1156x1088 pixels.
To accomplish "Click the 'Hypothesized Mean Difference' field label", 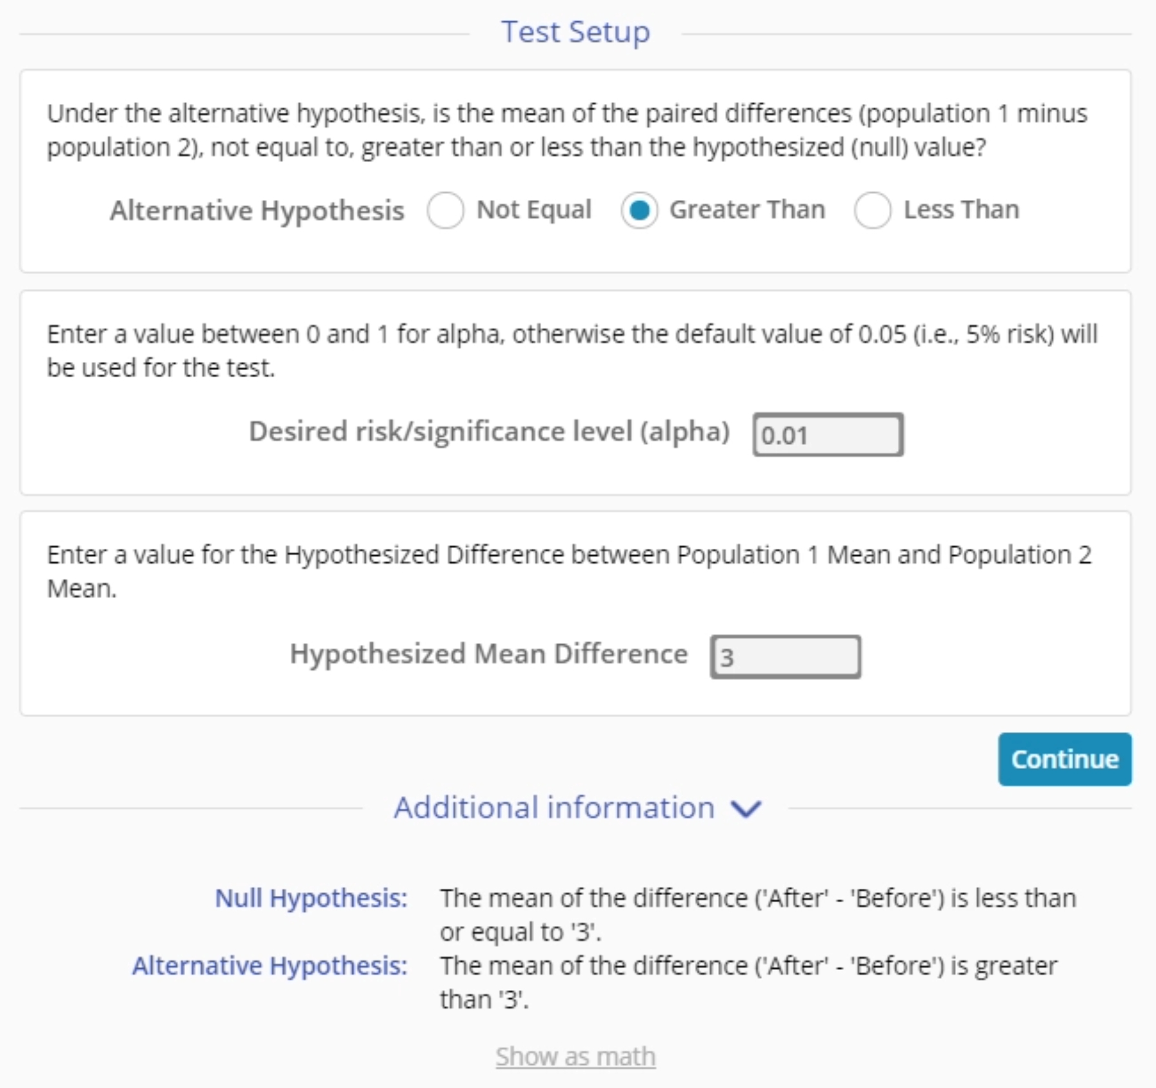I will point(488,654).
